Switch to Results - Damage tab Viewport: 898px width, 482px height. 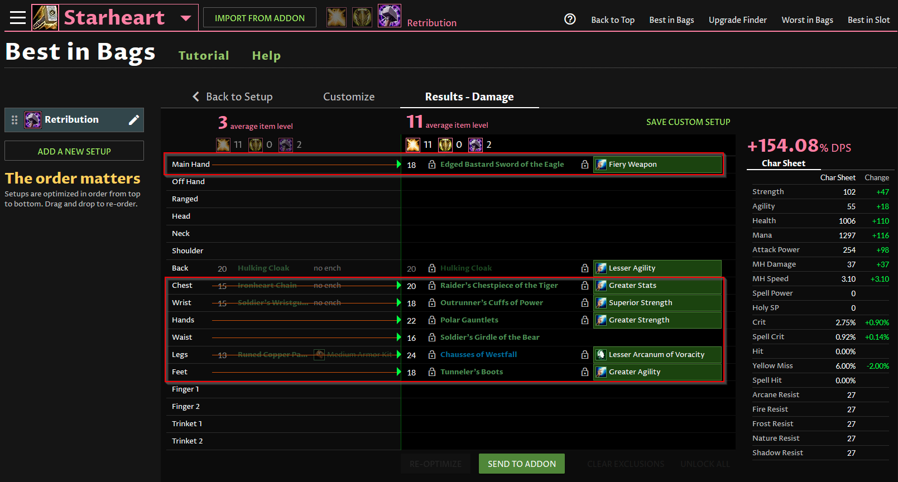(469, 97)
